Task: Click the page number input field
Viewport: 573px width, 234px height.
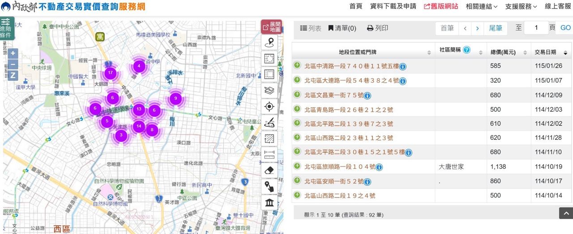Action: pos(536,28)
